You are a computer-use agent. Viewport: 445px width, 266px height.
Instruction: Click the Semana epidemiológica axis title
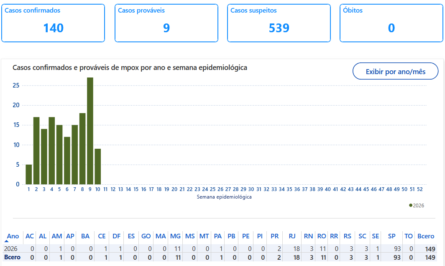[224, 196]
